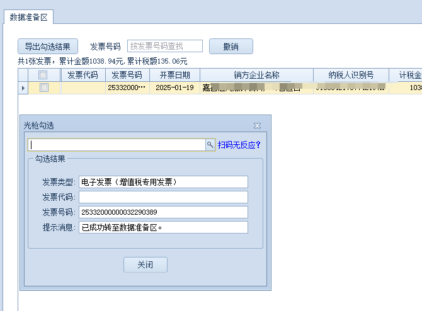Click the 关闭 button in the dialog
The image size is (422, 311).
(145, 264)
